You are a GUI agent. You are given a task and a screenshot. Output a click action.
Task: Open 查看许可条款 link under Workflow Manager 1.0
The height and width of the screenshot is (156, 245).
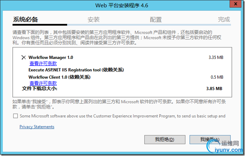(x=43, y=63)
